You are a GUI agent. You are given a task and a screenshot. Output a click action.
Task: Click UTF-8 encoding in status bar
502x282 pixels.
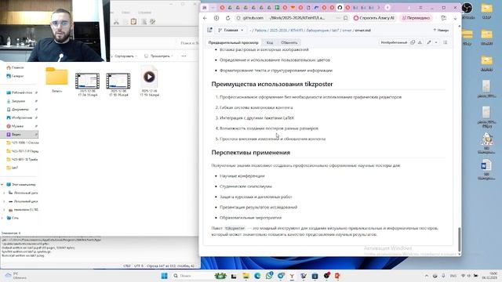click(x=139, y=266)
